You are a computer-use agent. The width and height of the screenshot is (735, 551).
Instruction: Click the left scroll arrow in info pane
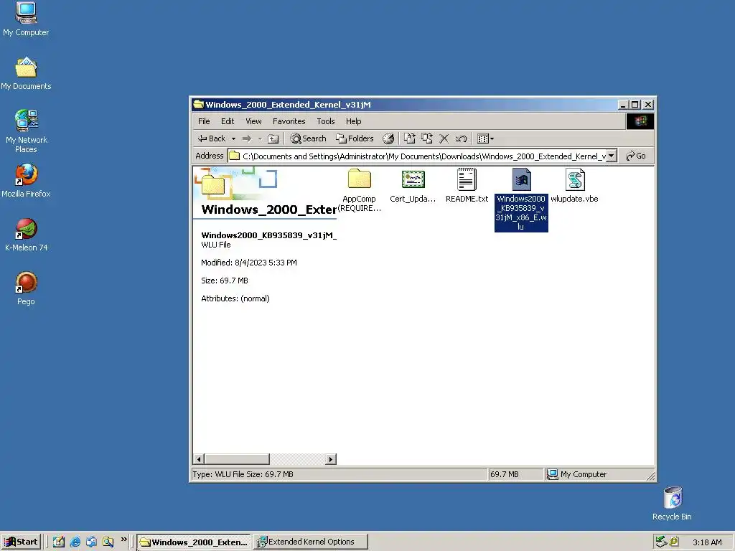point(199,459)
